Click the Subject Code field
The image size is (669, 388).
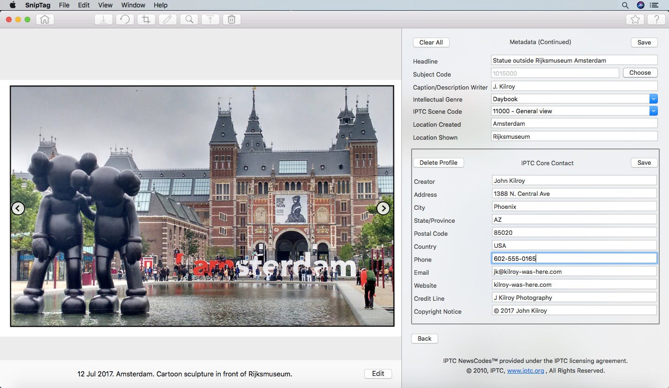click(x=555, y=73)
